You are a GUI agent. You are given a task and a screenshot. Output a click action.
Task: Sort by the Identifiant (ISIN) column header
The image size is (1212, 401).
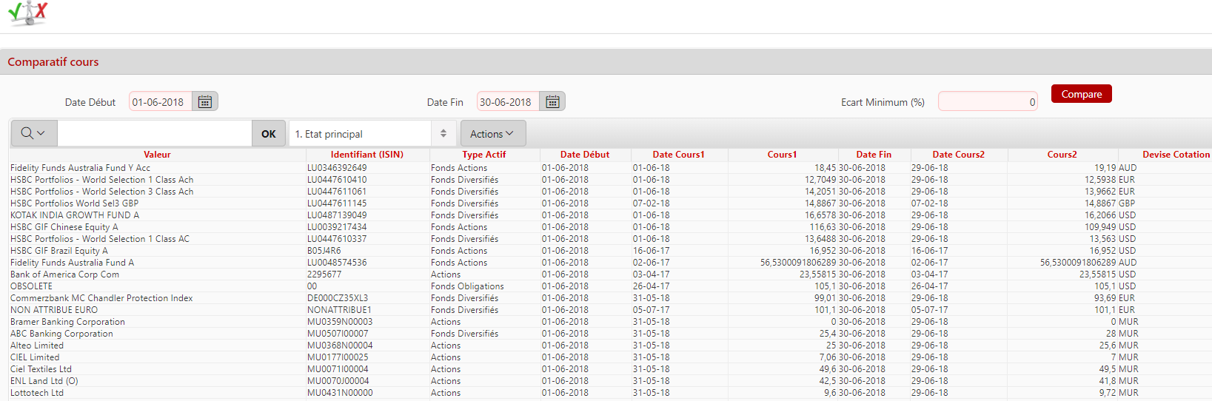pos(367,155)
